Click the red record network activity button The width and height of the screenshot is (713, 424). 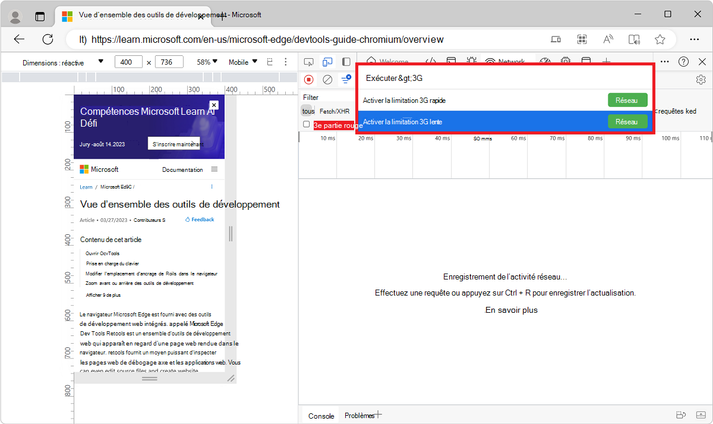pos(308,79)
